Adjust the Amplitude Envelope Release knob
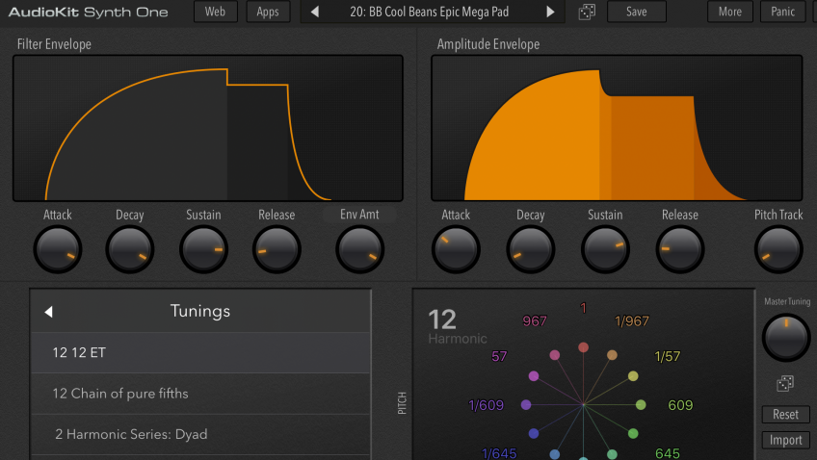The image size is (817, 460). 680,249
